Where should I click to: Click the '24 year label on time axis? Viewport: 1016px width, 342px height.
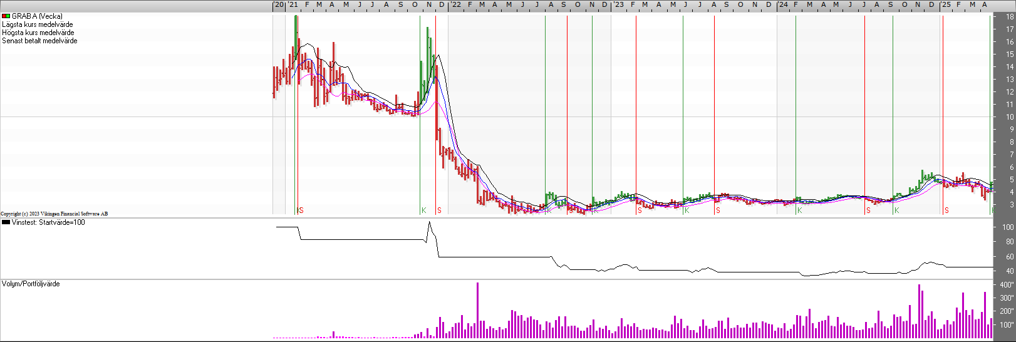pos(783,4)
